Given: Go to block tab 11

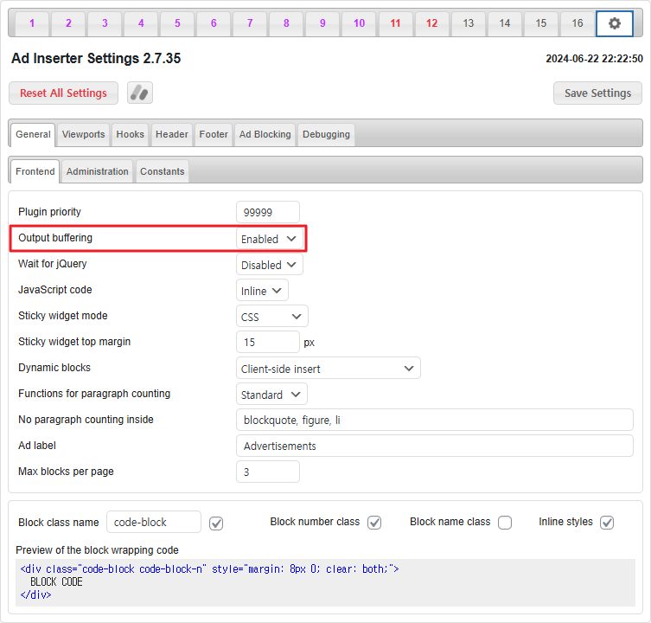Looking at the screenshot, I should coord(395,23).
